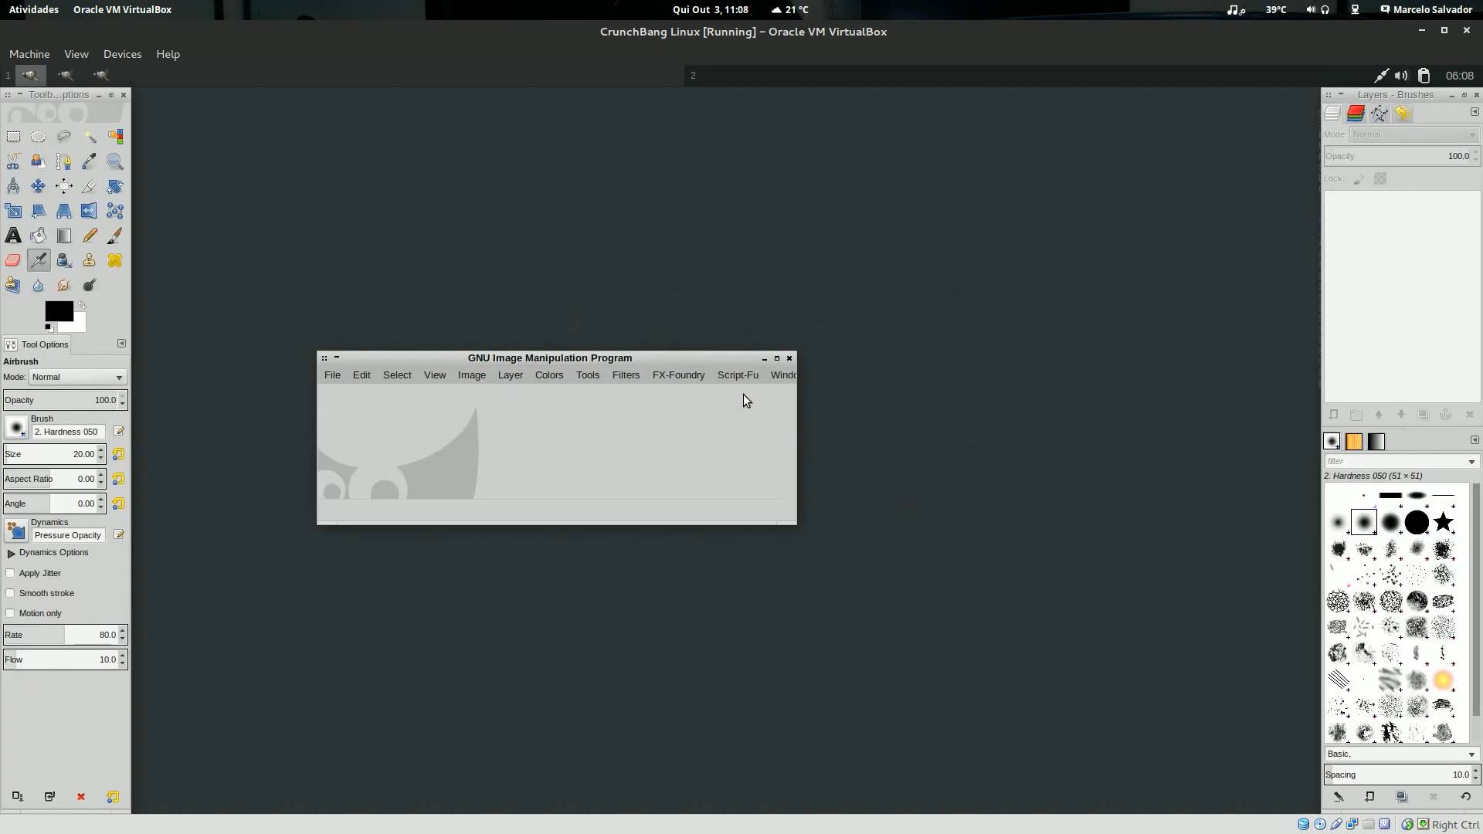Click the Restore Tool Preset icon

click(x=49, y=796)
